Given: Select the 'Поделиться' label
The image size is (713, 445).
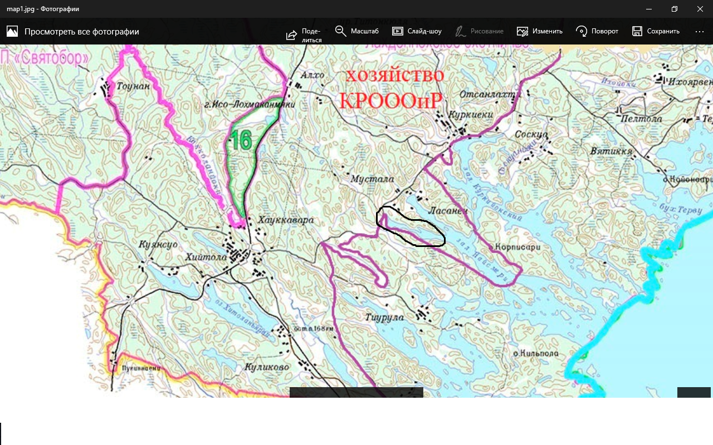Looking at the screenshot, I should click(311, 36).
